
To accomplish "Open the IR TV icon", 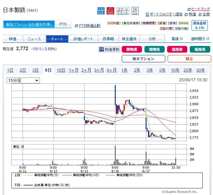I will point(135,11).
